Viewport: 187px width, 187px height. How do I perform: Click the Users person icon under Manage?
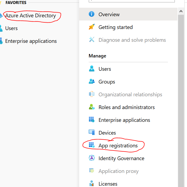pyautogui.click(x=92, y=69)
